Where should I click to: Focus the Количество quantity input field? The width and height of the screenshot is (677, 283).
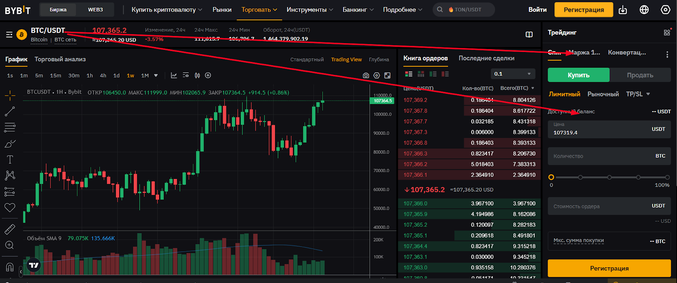coord(609,156)
